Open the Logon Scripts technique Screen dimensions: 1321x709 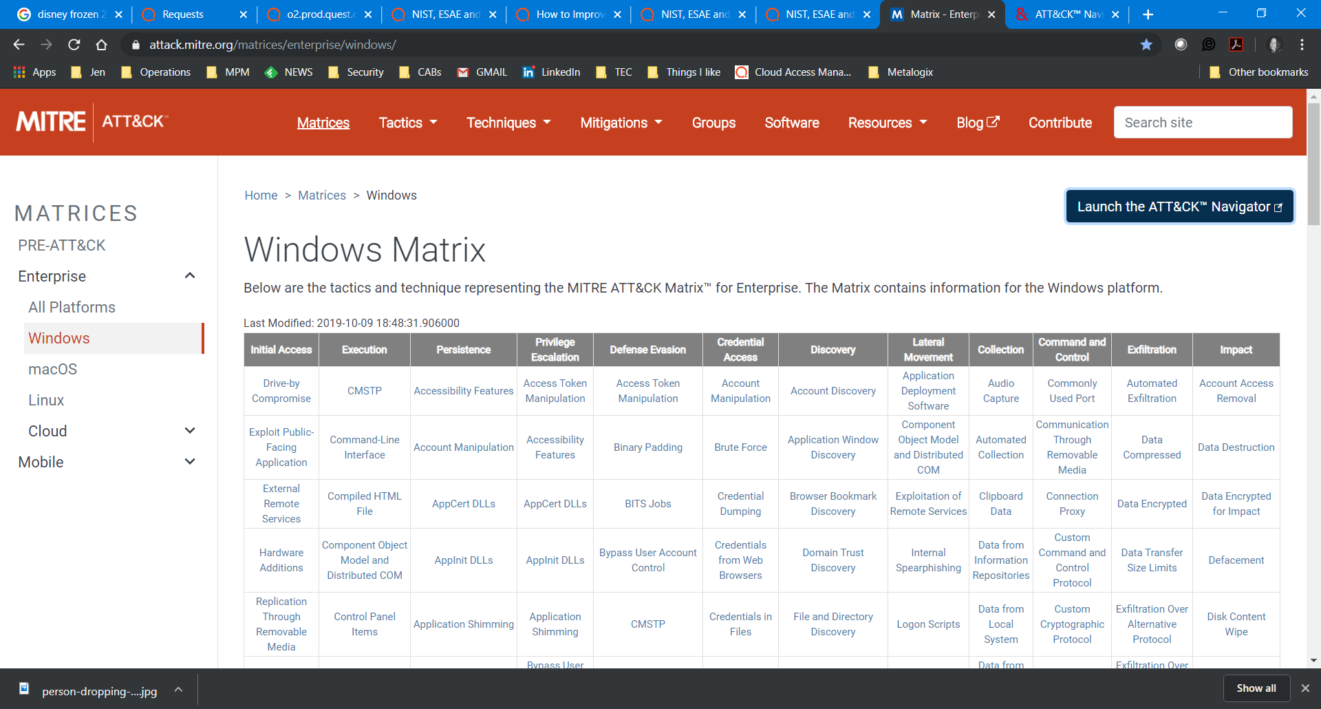(928, 624)
